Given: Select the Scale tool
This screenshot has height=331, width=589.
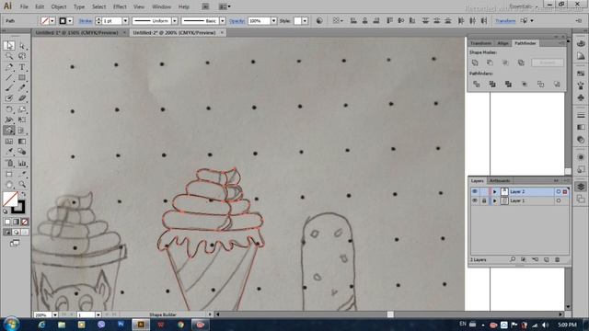Looking at the screenshot, I should [22, 109].
